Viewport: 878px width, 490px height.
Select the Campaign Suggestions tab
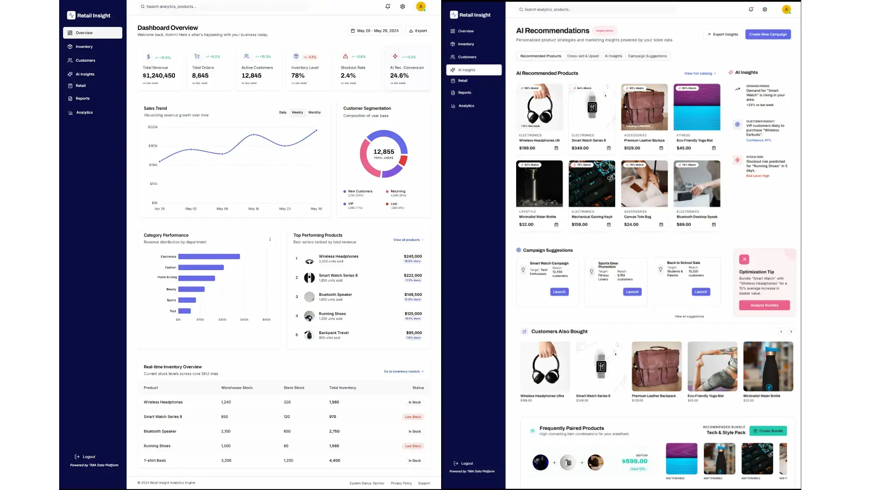[647, 56]
